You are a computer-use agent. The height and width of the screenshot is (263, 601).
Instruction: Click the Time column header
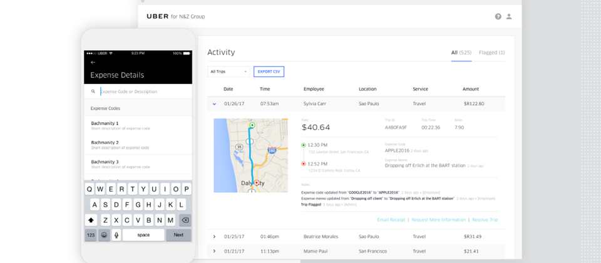coord(265,89)
